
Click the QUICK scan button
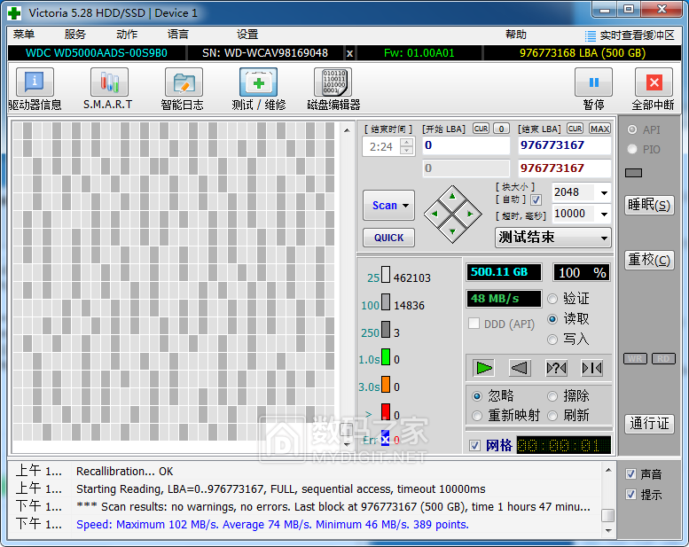click(388, 238)
